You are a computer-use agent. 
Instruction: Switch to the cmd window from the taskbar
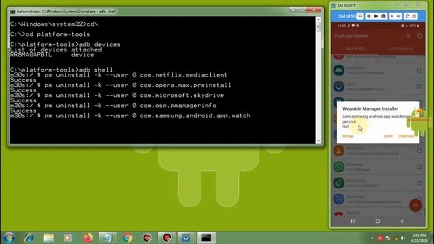[x=206, y=238]
